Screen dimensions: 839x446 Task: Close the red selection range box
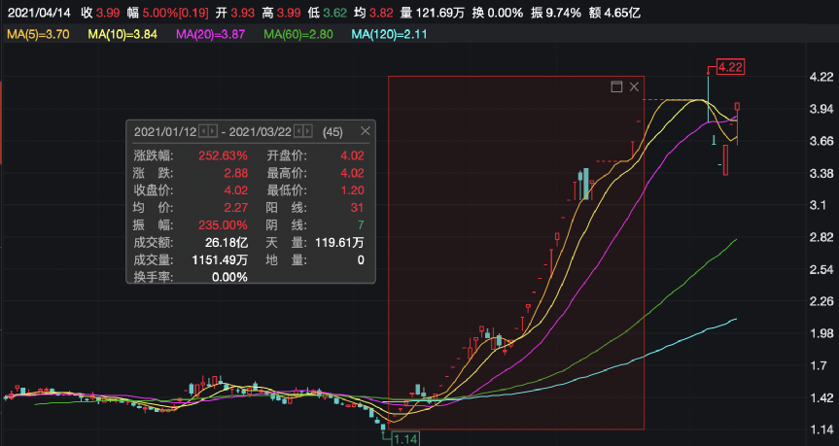[634, 86]
